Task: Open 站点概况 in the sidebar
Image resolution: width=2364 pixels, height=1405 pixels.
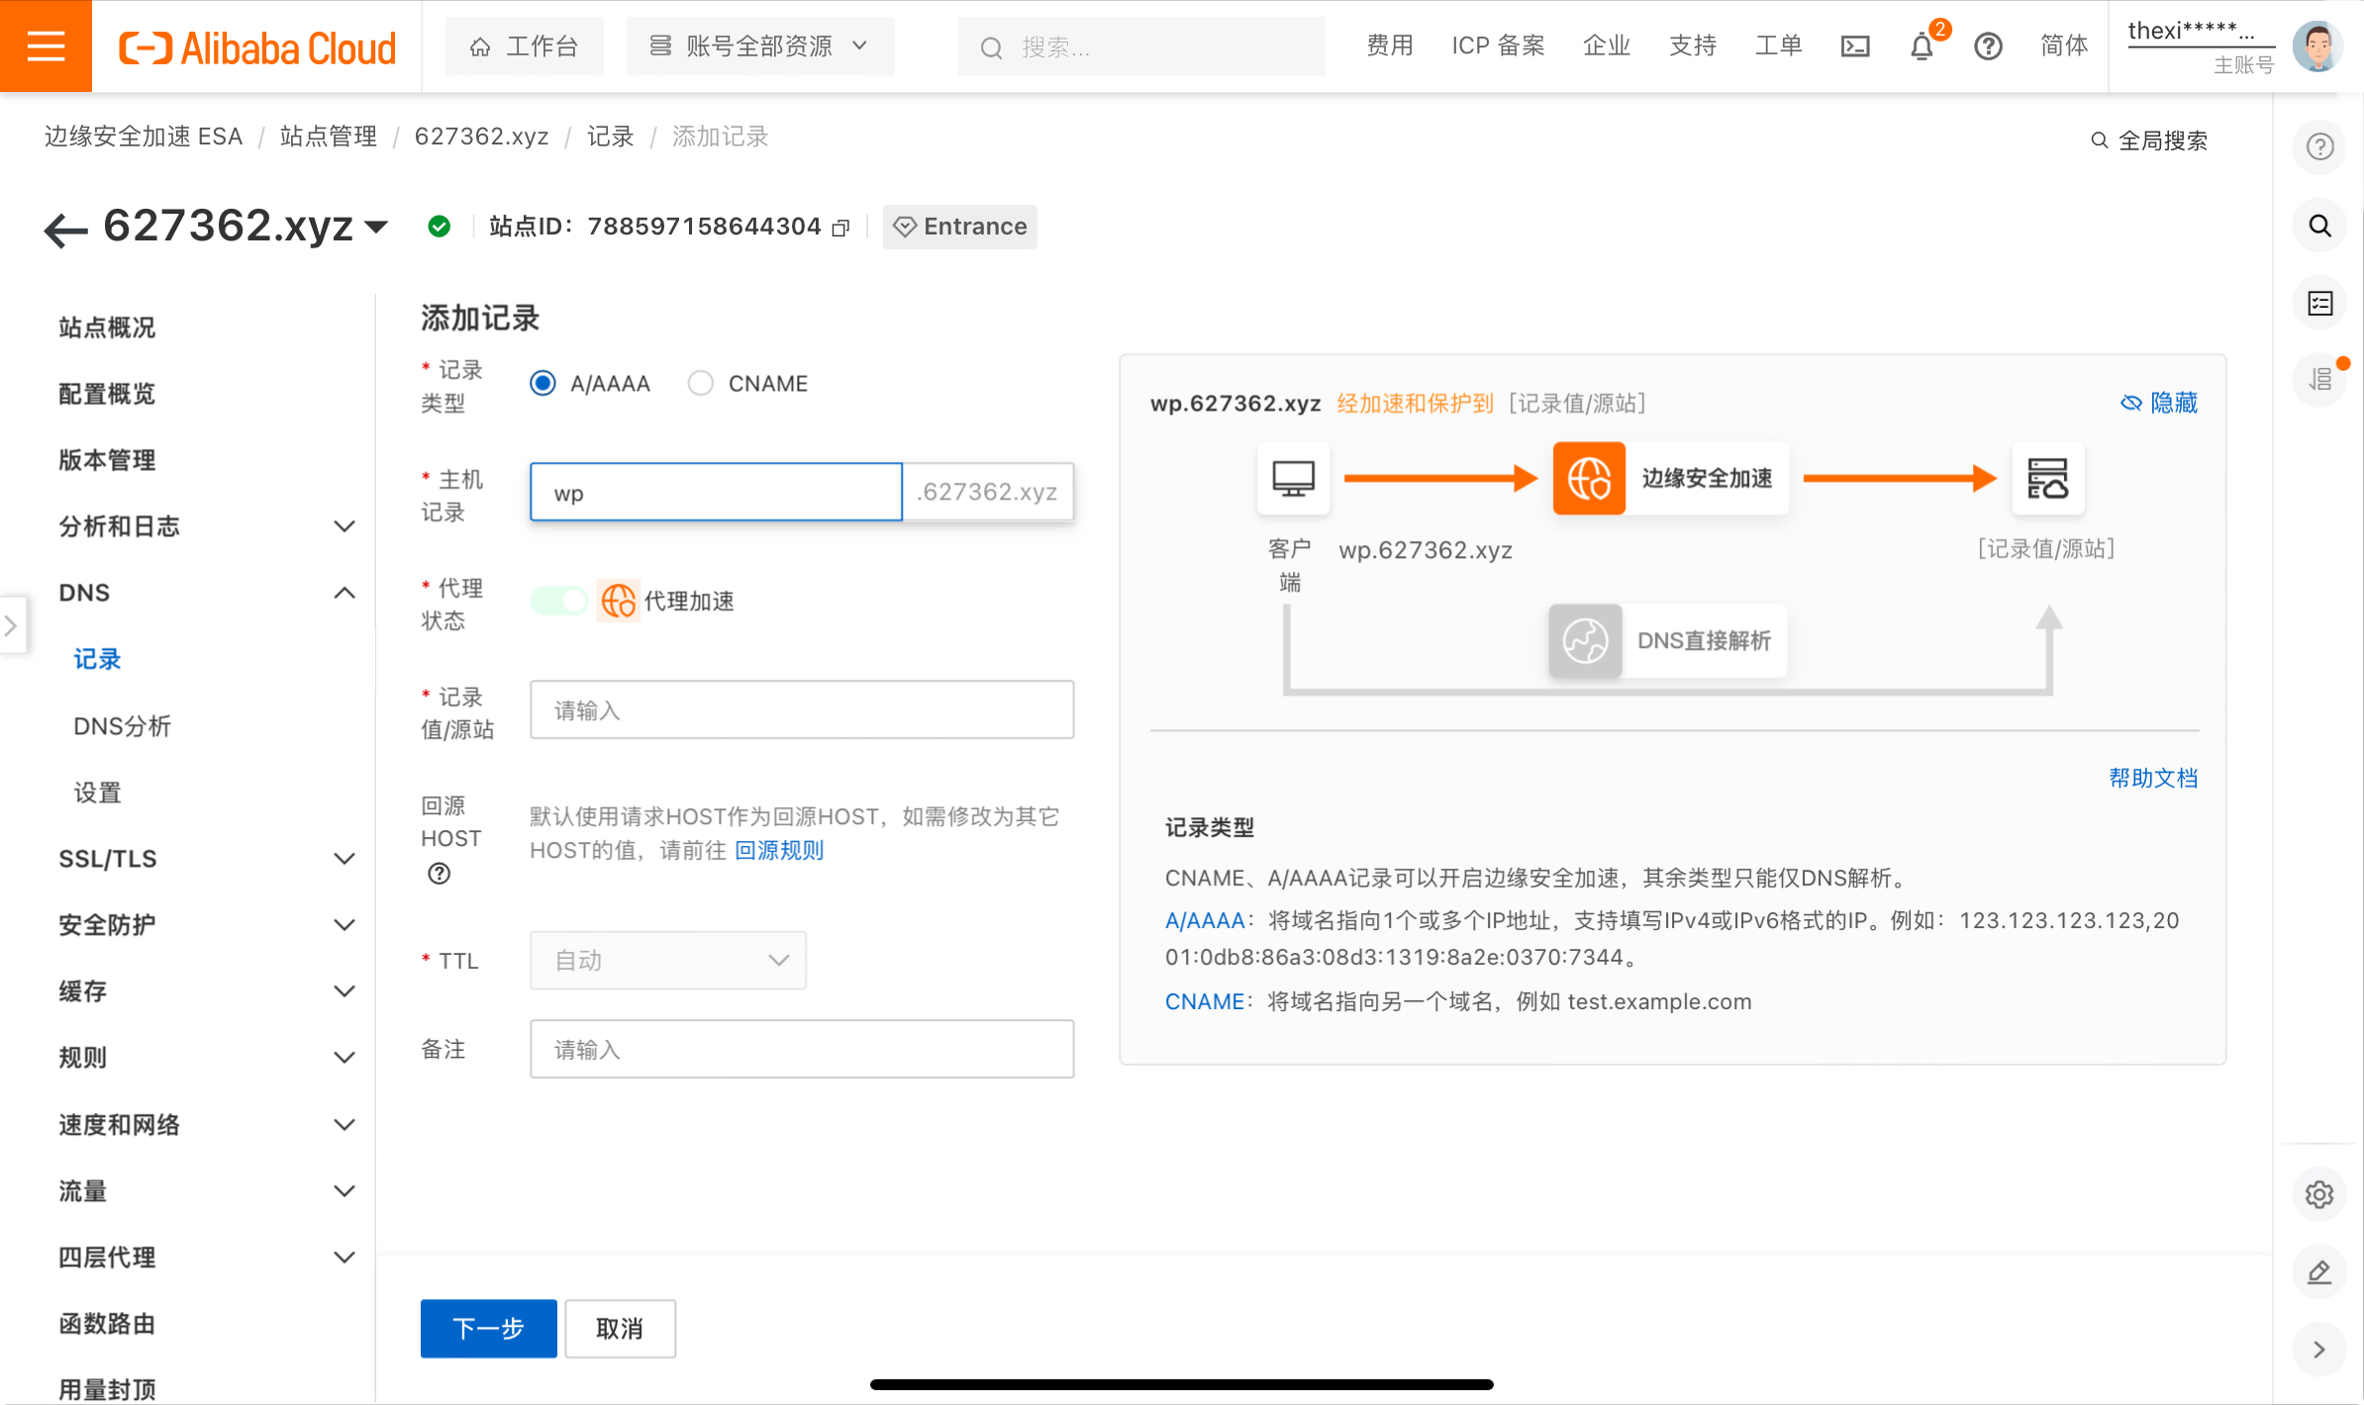Action: (107, 328)
